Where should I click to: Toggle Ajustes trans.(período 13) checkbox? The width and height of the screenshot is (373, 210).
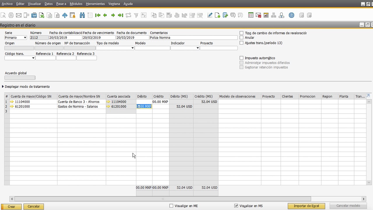(241, 43)
